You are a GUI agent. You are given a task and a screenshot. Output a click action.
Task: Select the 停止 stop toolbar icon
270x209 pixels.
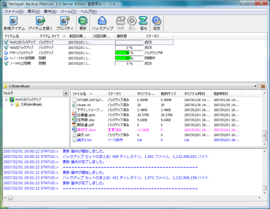tap(132, 21)
